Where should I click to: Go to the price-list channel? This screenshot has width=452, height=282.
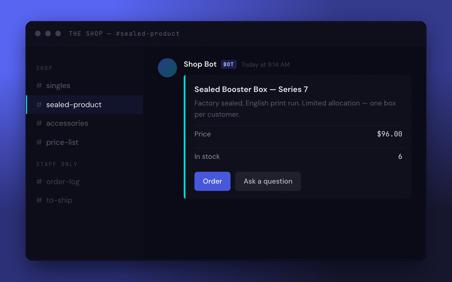point(84,142)
